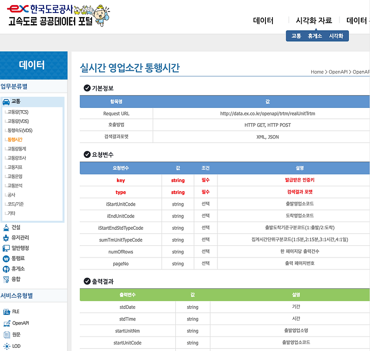Select the FILE folder icon under 서비스유형별

pyautogui.click(x=7, y=311)
